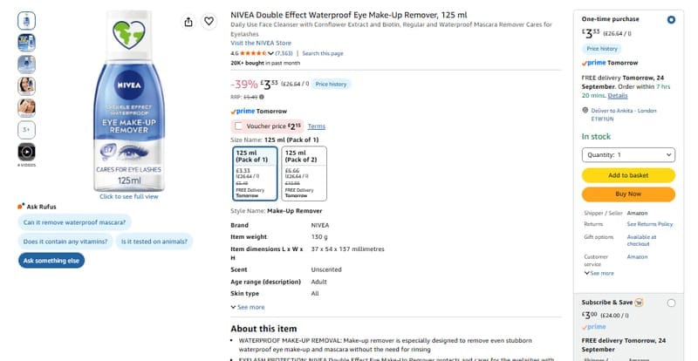This screenshot has height=361, width=698.
Task: Click the delivery location pin icon
Action: point(585,110)
